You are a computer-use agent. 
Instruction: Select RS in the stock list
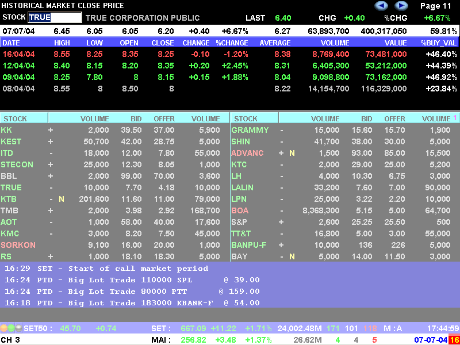tap(6, 256)
